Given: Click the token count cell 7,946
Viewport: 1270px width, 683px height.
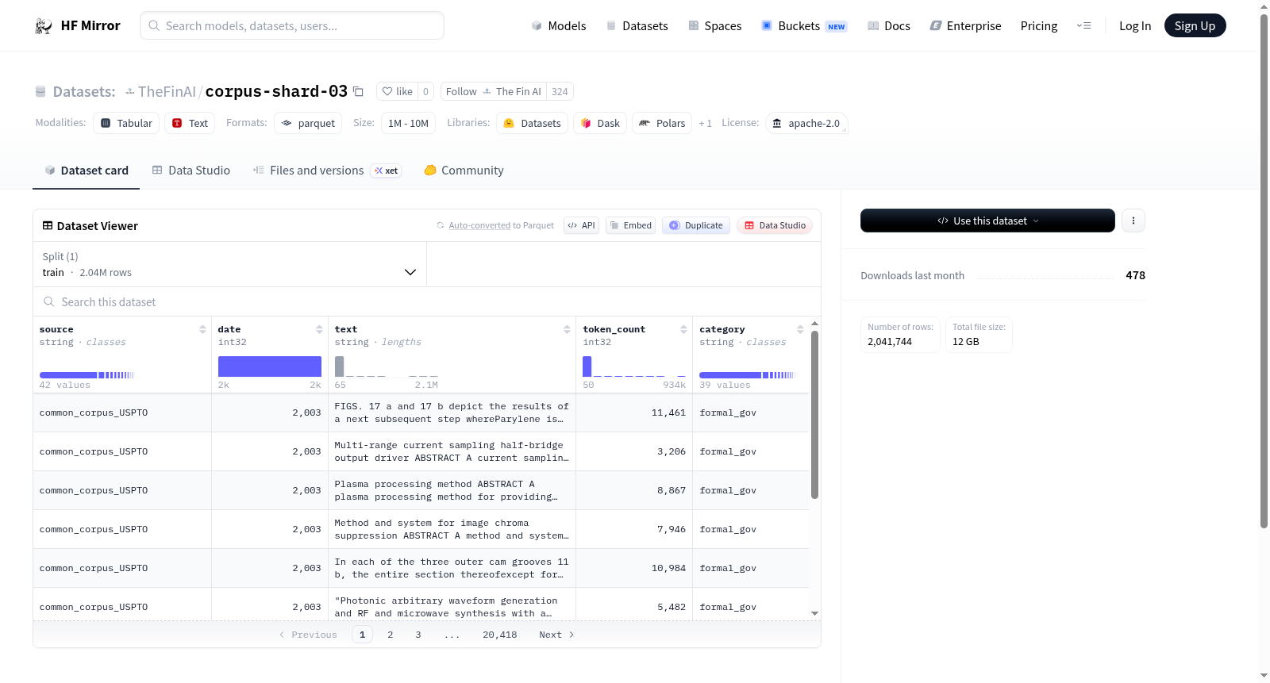Looking at the screenshot, I should click(634, 529).
